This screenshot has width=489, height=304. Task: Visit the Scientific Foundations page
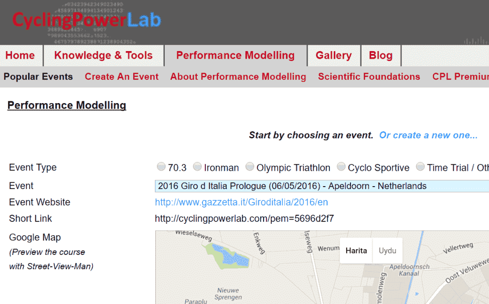pos(369,77)
